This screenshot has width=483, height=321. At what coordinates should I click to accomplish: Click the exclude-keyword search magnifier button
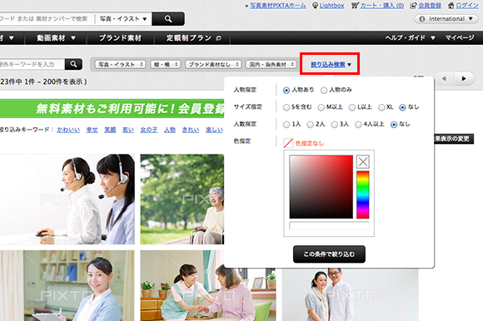[x=73, y=64]
